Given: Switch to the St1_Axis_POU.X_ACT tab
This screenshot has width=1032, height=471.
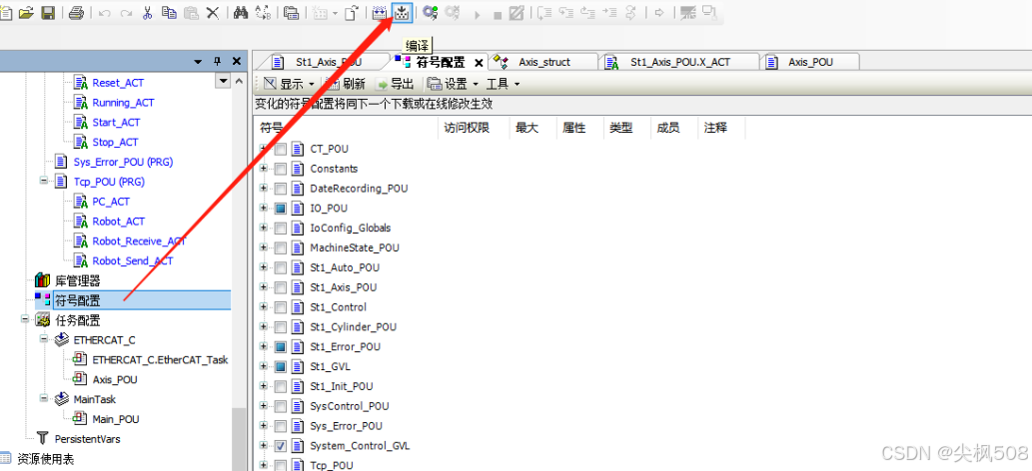Looking at the screenshot, I should click(680, 63).
